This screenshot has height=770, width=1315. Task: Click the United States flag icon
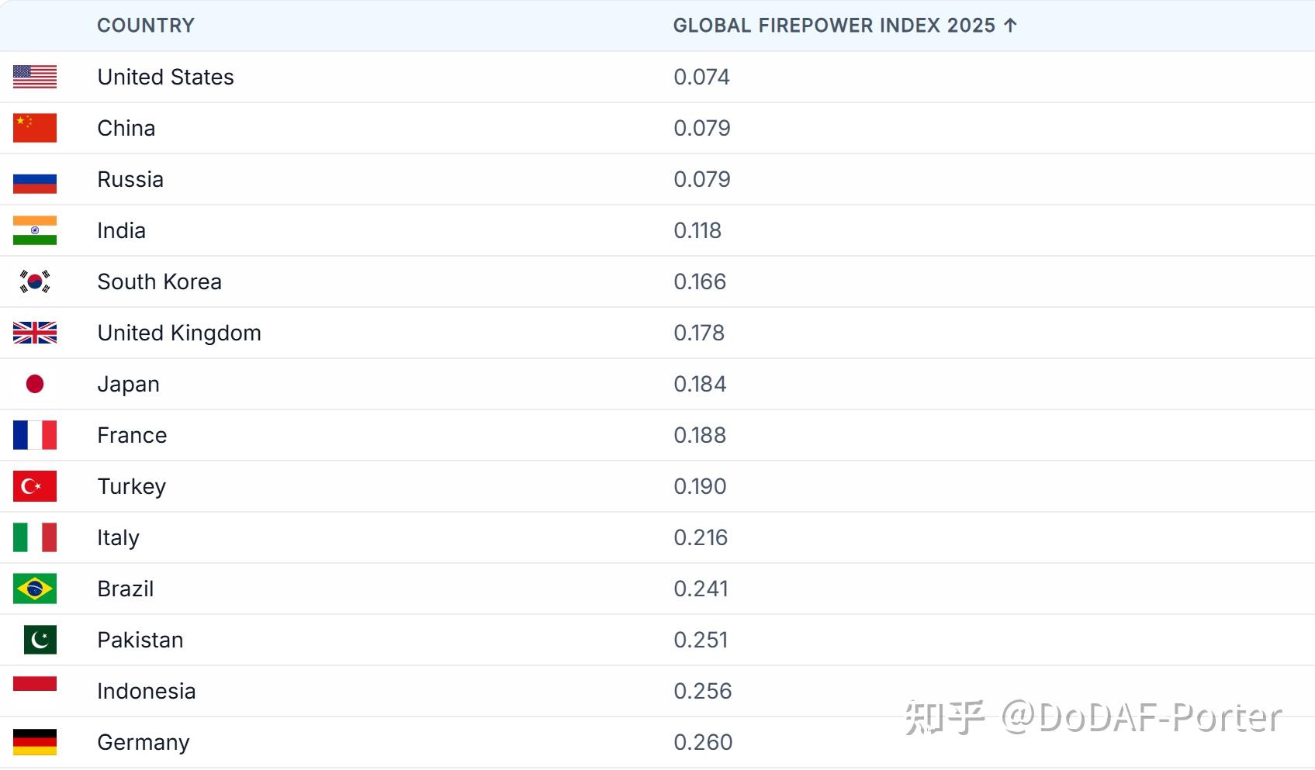[35, 77]
